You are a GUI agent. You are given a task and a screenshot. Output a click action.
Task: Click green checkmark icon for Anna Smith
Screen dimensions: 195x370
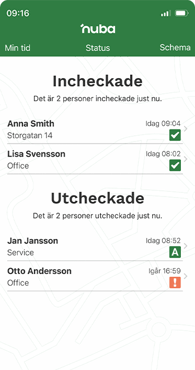coord(175,135)
